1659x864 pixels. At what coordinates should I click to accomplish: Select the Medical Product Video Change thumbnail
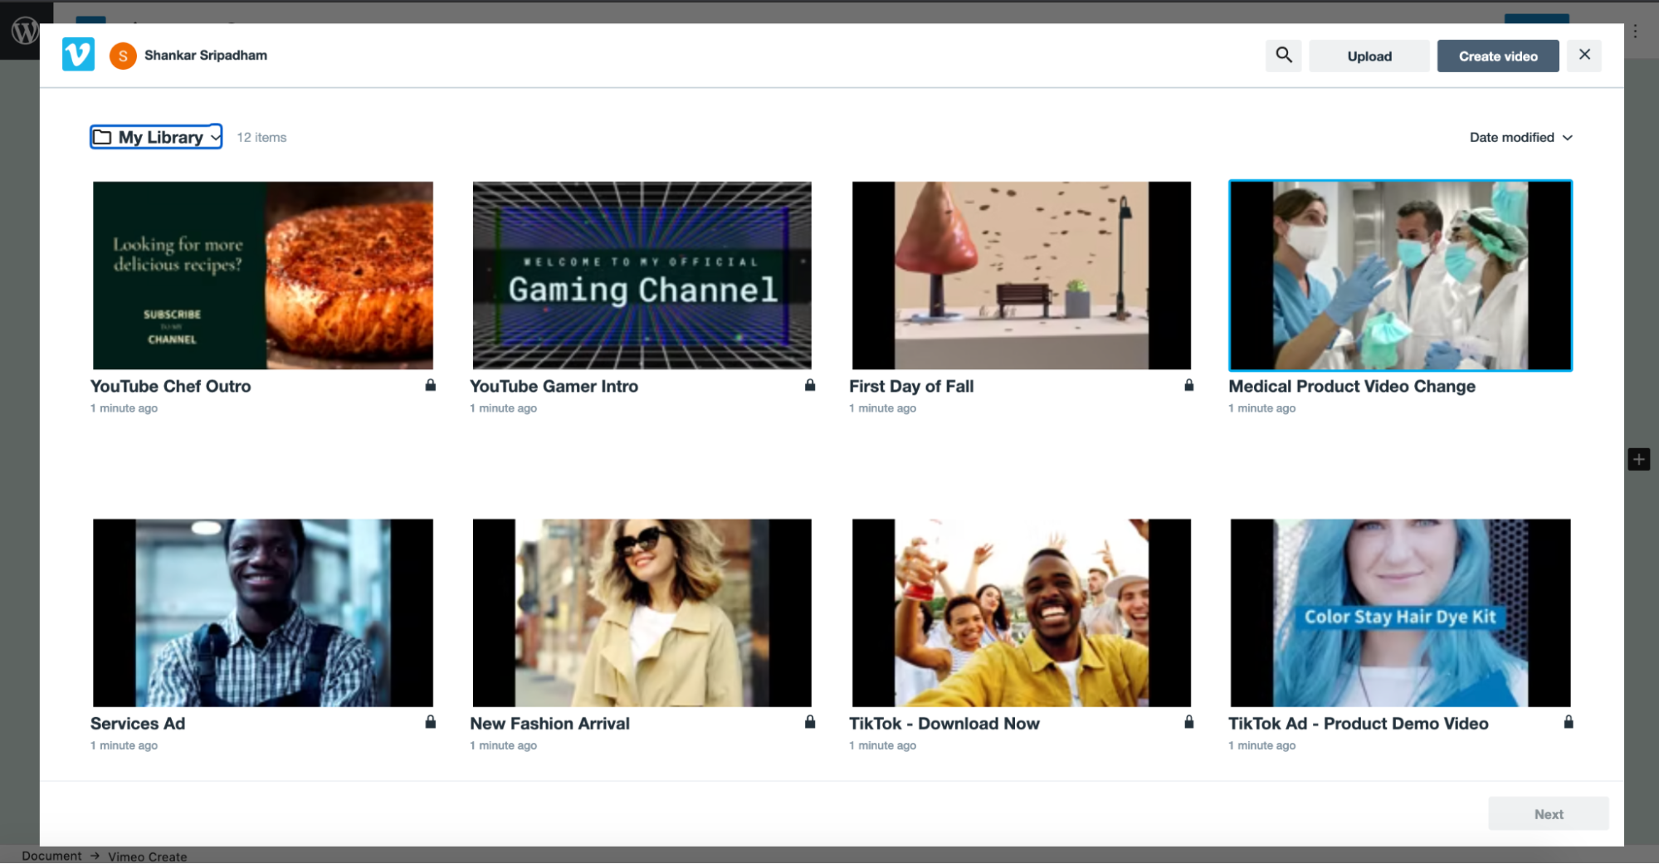[x=1400, y=276]
